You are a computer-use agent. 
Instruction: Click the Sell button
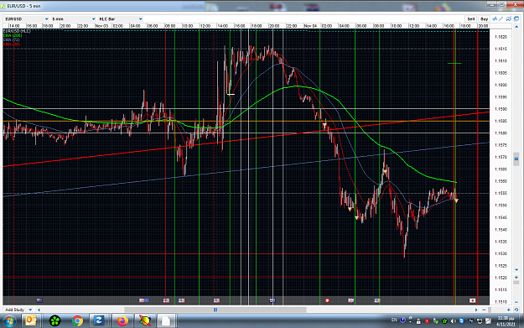click(x=471, y=19)
